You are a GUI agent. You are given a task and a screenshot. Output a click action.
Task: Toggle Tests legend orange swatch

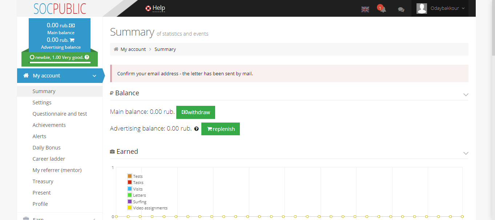pos(130,176)
